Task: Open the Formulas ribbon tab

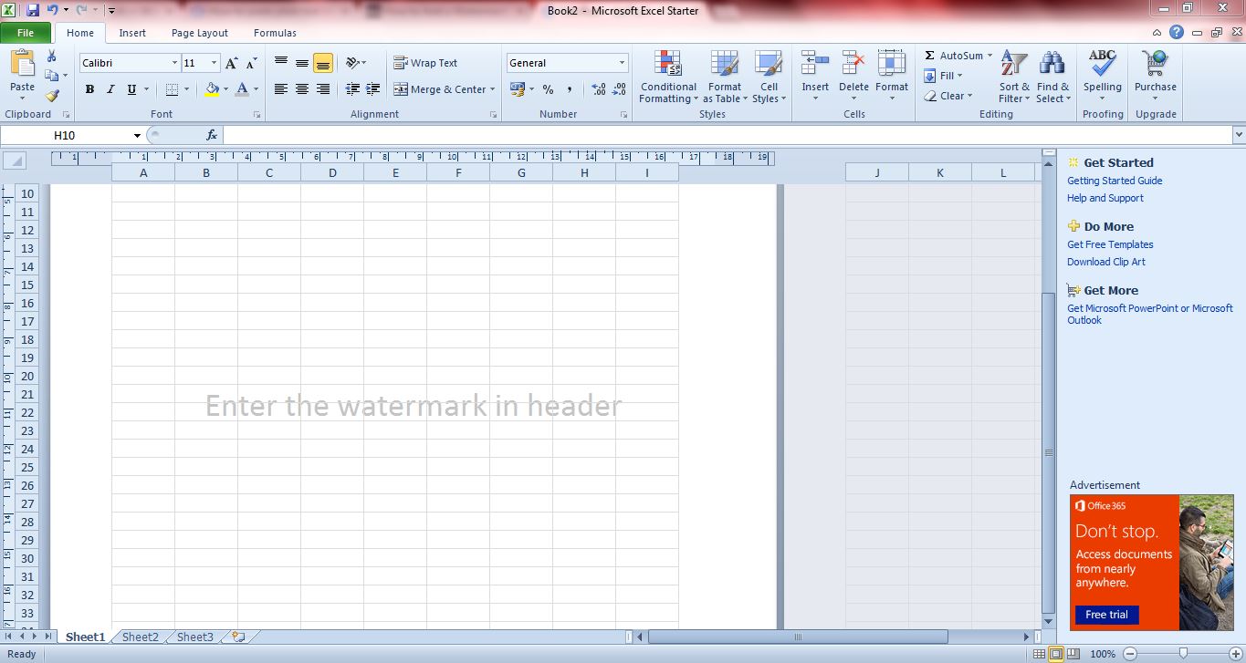Action: (x=275, y=33)
